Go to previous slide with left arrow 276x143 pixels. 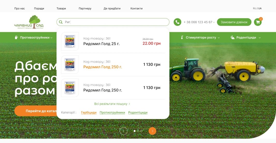coord(124,131)
